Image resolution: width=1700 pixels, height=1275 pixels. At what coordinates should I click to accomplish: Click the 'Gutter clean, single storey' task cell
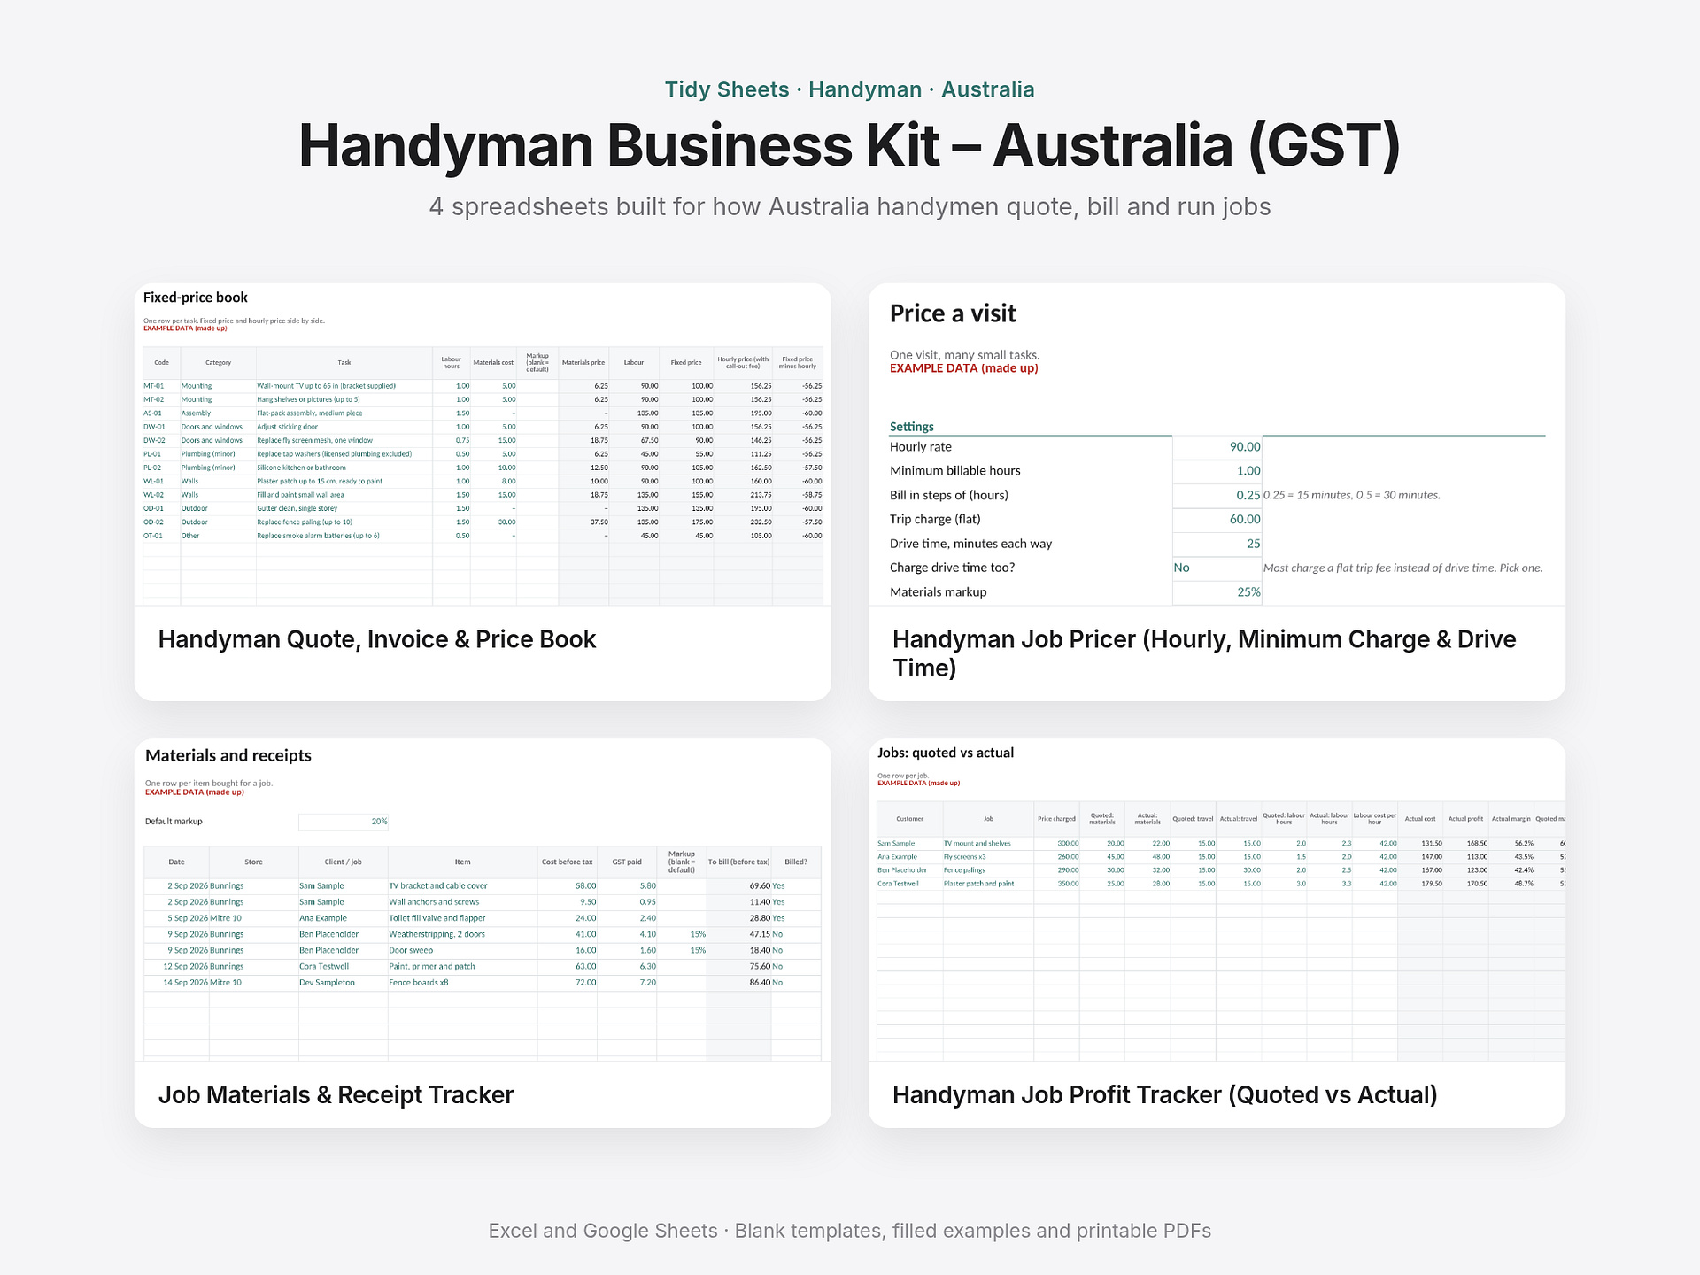pyautogui.click(x=344, y=509)
